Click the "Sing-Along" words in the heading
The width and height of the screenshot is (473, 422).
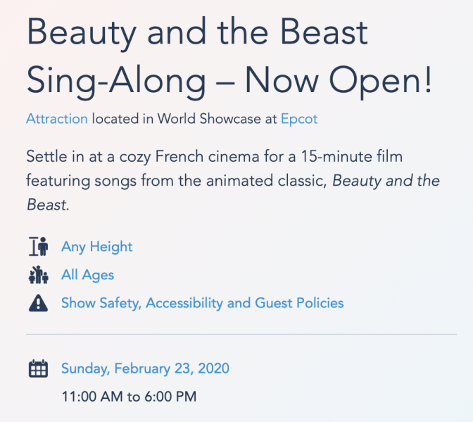(x=115, y=82)
